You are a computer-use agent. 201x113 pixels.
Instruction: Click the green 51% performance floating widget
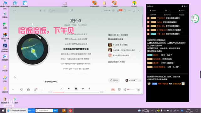coord(195,19)
